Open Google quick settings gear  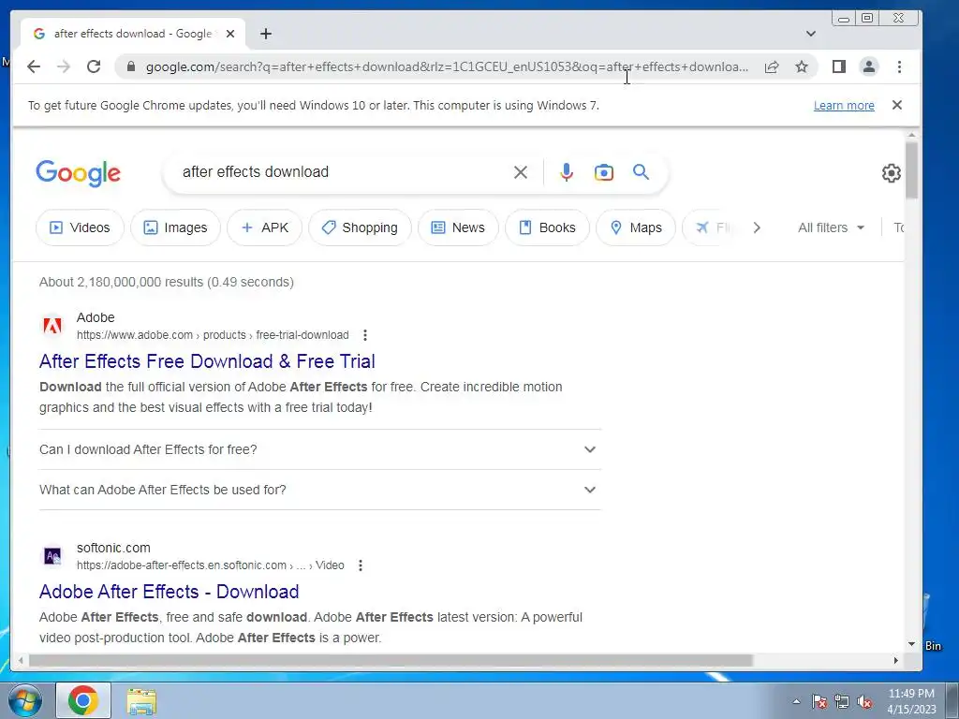pyautogui.click(x=892, y=173)
